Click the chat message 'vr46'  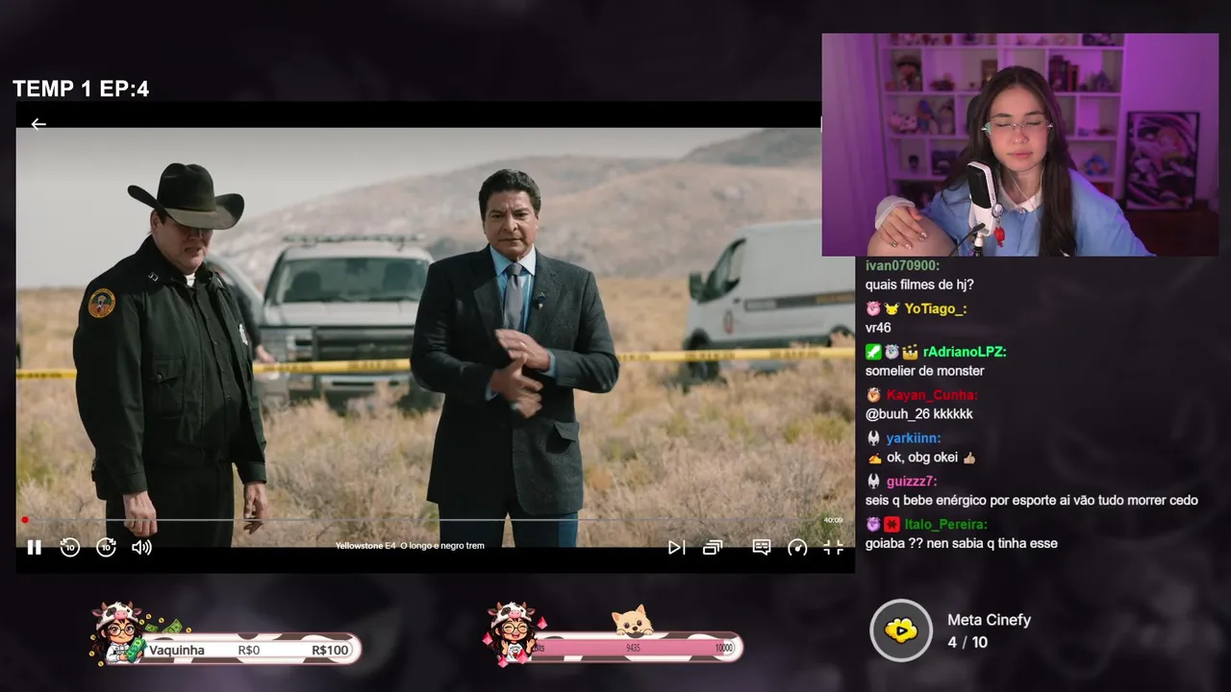click(x=878, y=328)
